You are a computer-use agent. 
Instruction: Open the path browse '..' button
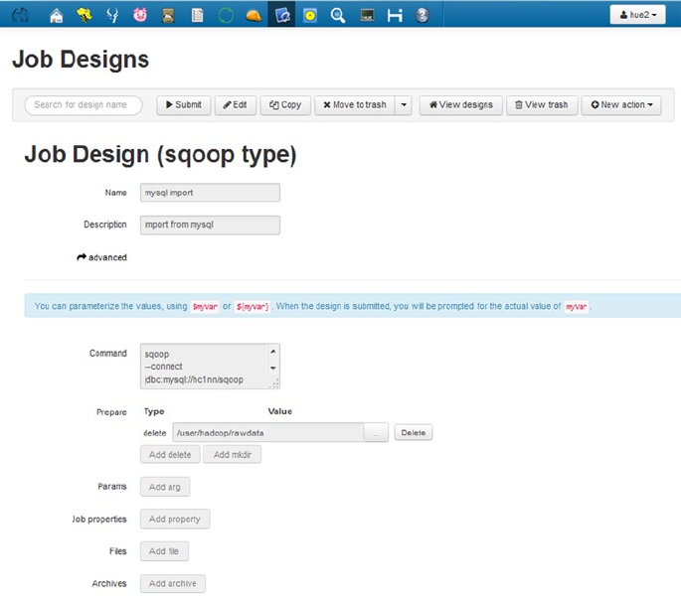coord(376,433)
